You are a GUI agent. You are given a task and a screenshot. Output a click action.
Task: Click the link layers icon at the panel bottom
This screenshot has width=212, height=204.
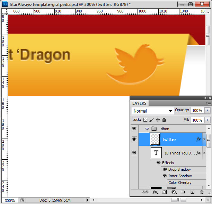click(145, 192)
